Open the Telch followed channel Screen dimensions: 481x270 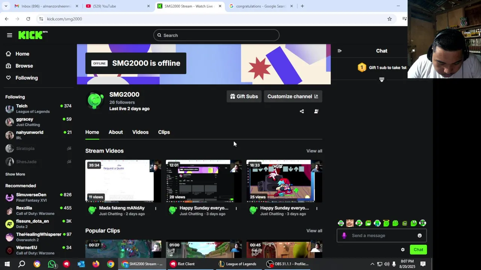coord(38,109)
